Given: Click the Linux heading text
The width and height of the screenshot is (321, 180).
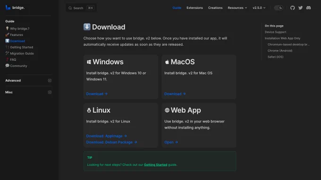Looking at the screenshot, I should pos(101,110).
